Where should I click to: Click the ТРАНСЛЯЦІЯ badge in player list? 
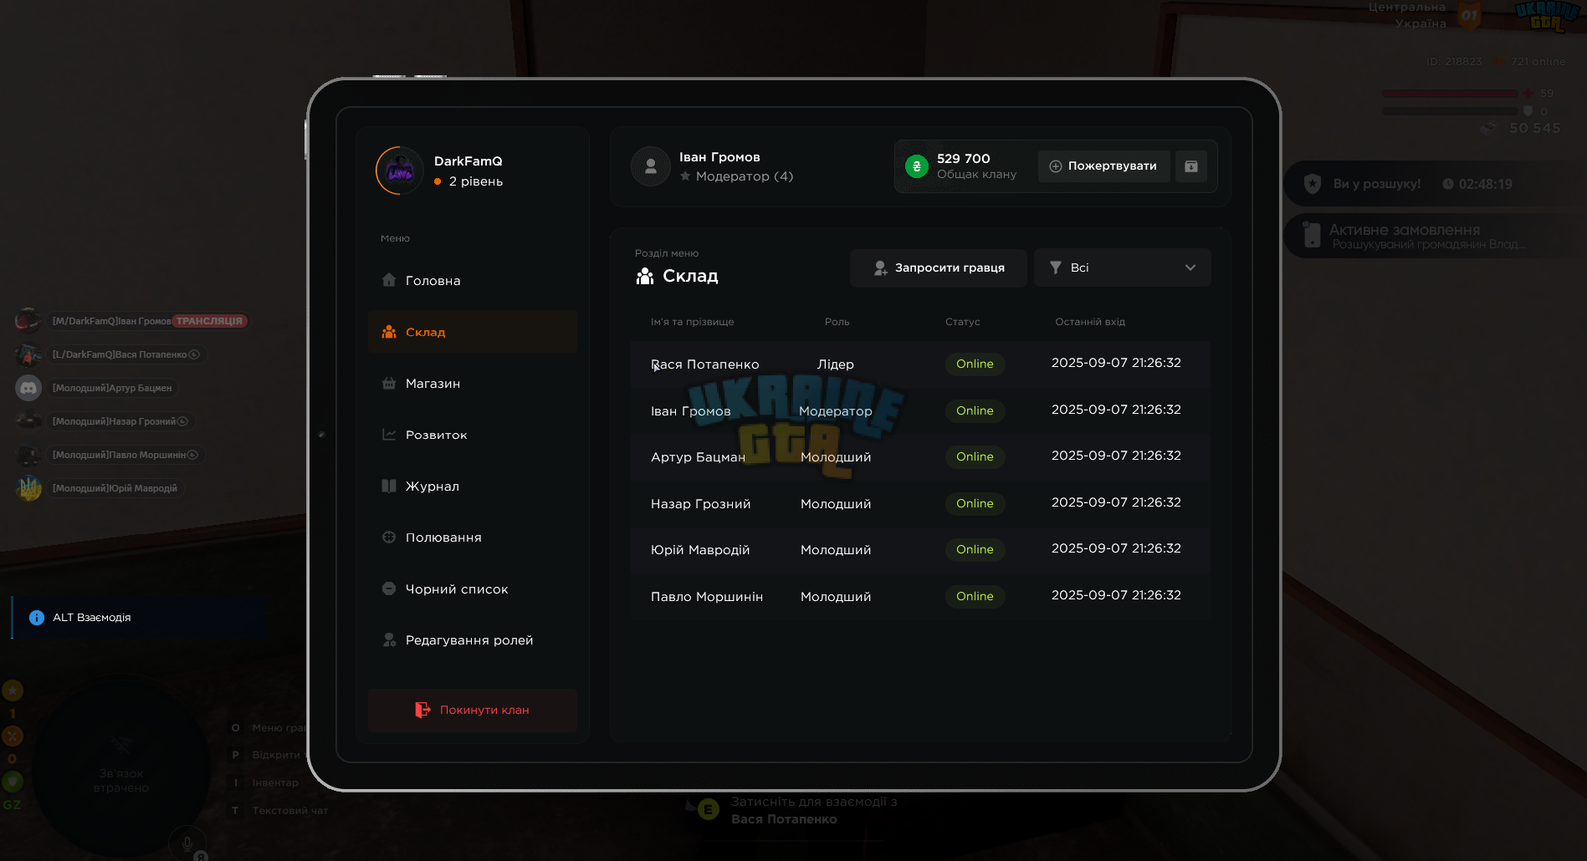point(209,321)
